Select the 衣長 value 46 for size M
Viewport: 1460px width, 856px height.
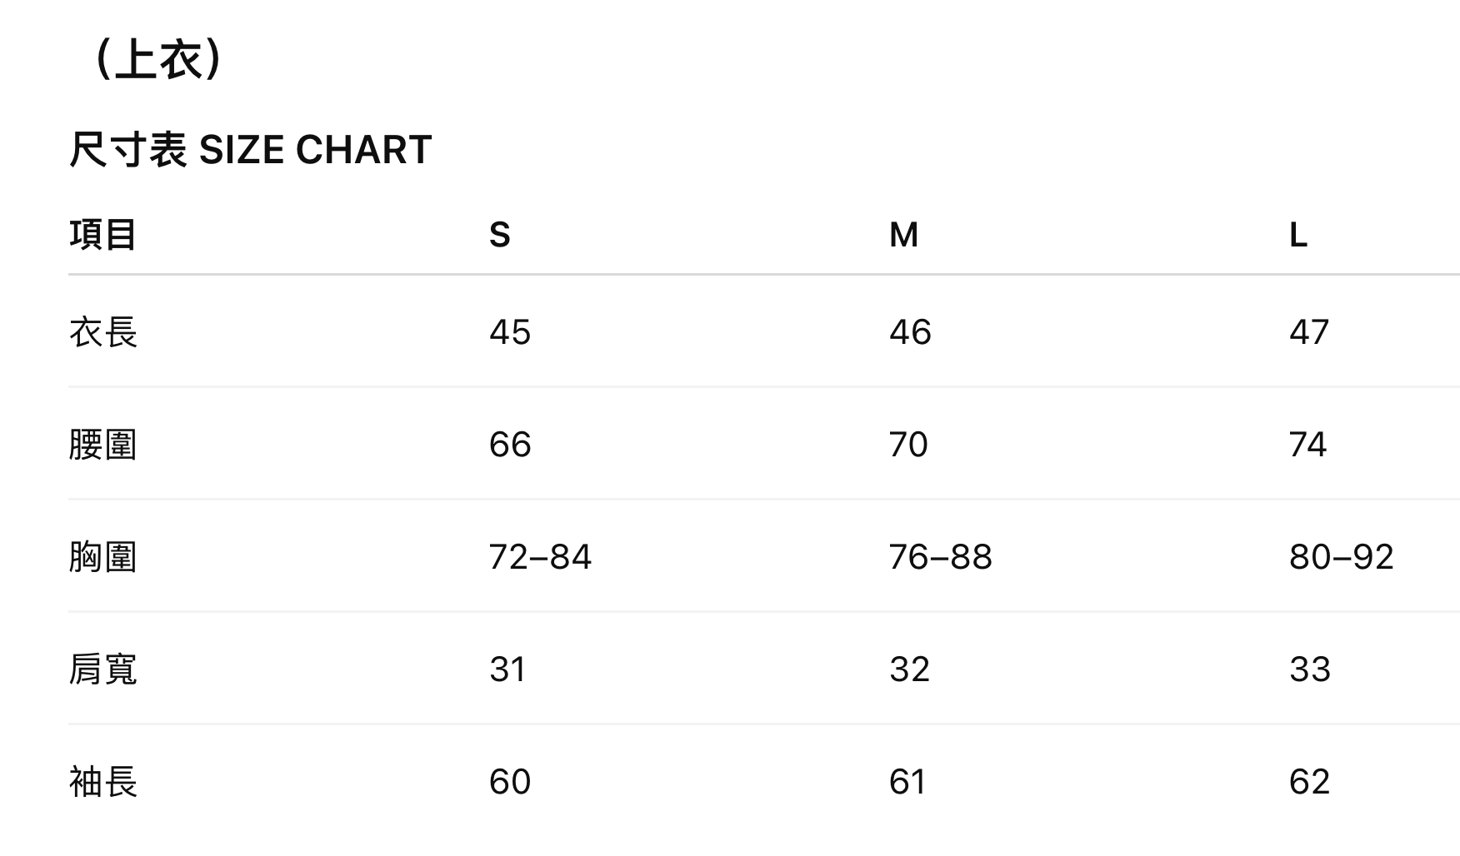910,332
